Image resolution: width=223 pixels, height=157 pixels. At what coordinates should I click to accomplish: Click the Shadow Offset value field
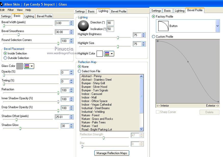[x=61, y=117]
